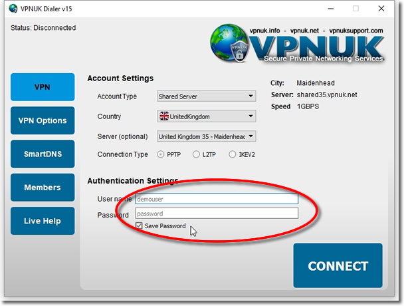Image resolution: width=404 pixels, height=306 pixels.
Task: Go to the Members section
Action: click(43, 188)
